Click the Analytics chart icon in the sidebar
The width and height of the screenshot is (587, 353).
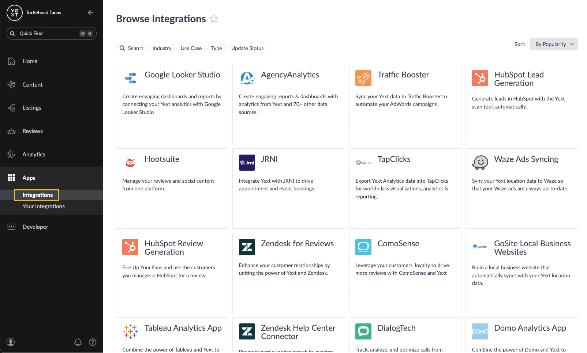(x=11, y=155)
